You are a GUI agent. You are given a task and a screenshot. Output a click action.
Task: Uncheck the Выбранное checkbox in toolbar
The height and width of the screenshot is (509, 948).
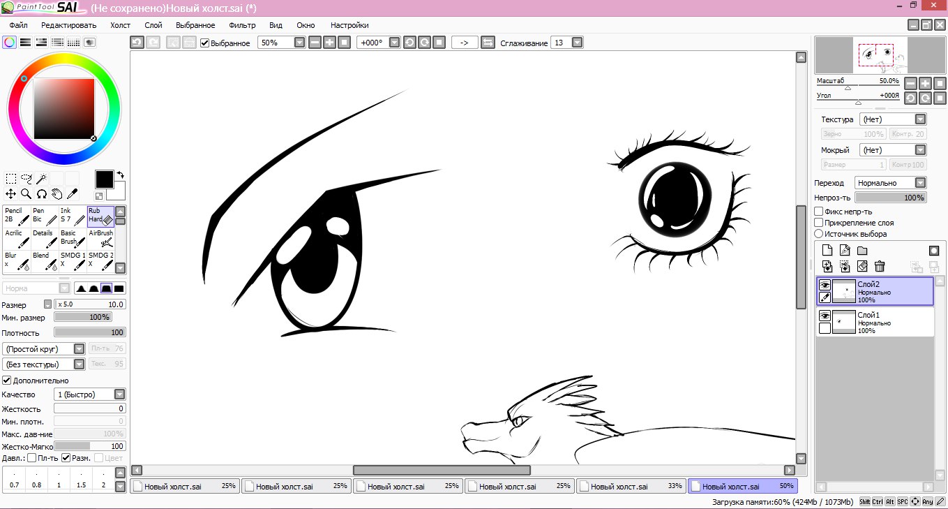[x=204, y=43]
